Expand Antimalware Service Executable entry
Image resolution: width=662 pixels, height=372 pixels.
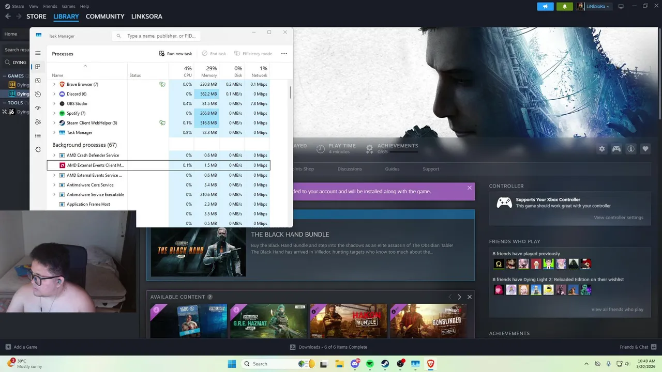54,194
